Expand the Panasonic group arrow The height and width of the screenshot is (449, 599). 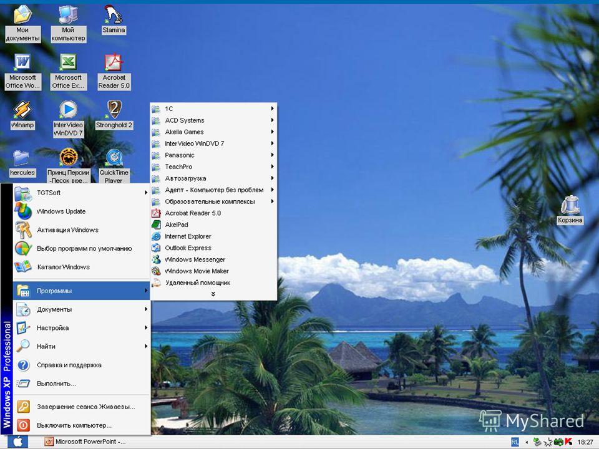click(272, 155)
